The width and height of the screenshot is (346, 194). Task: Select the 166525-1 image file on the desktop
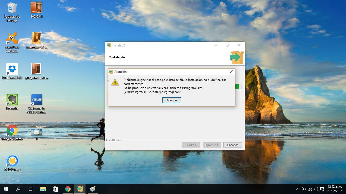[x=36, y=8]
